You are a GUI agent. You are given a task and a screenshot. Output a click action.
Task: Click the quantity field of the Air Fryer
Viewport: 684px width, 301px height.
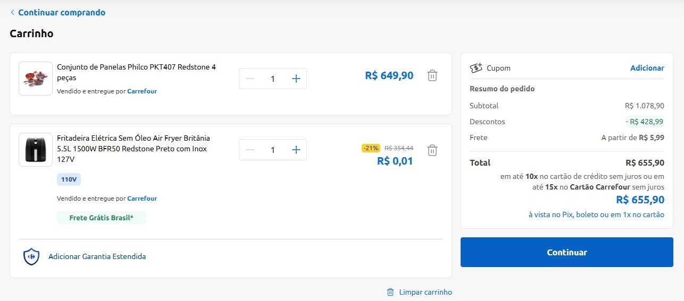[273, 150]
